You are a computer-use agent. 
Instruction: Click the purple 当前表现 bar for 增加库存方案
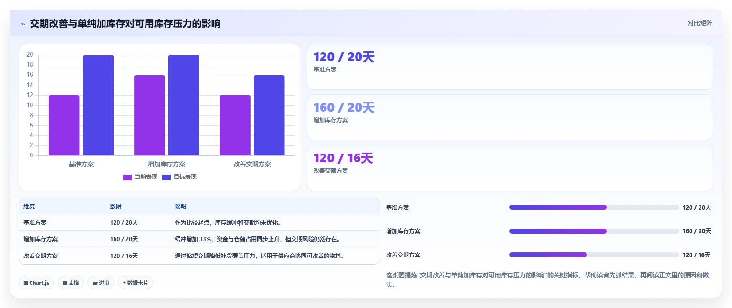pos(149,115)
